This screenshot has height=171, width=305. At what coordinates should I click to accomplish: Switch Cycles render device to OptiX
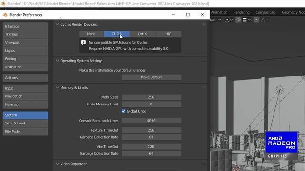click(x=142, y=34)
